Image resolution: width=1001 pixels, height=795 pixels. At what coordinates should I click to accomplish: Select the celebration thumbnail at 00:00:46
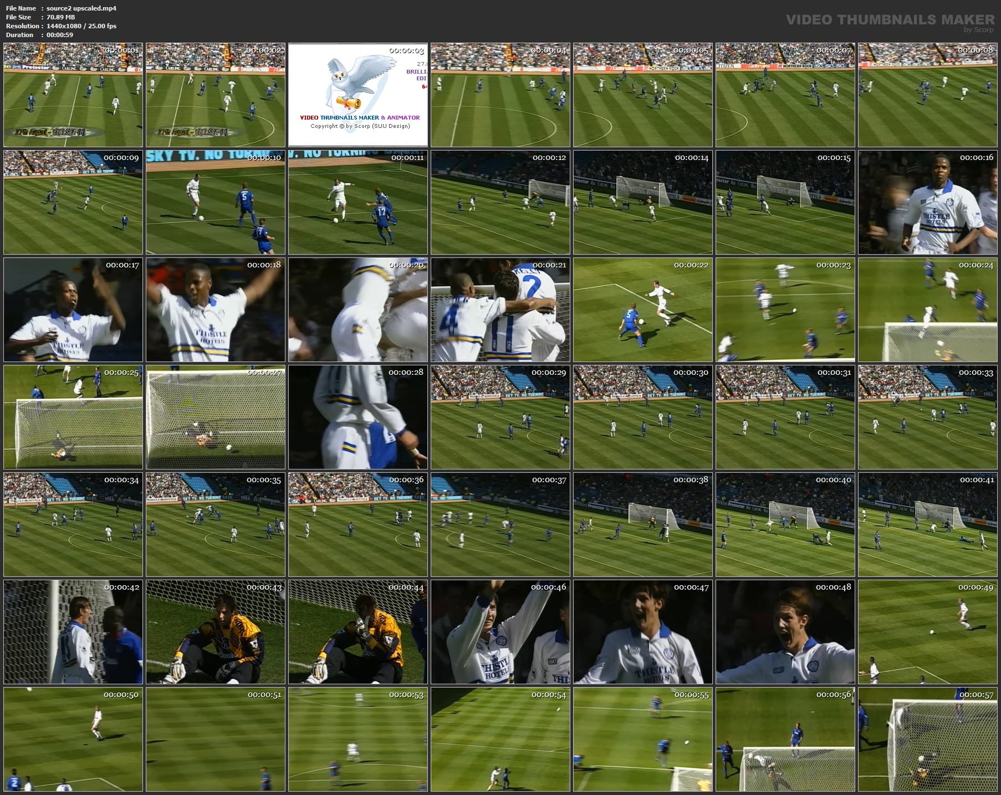(x=500, y=631)
